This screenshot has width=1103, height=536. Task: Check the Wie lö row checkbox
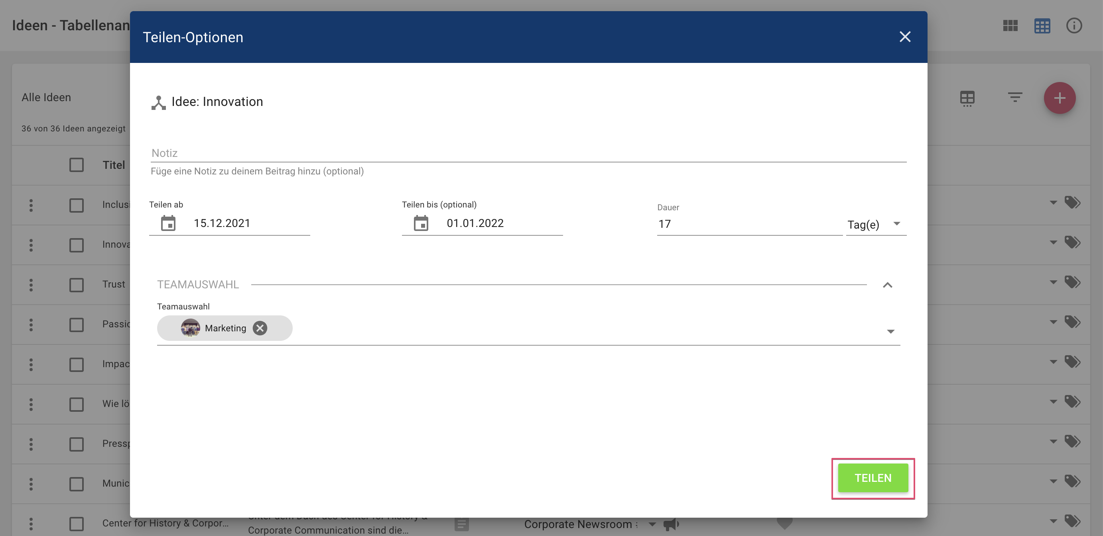[x=77, y=404]
